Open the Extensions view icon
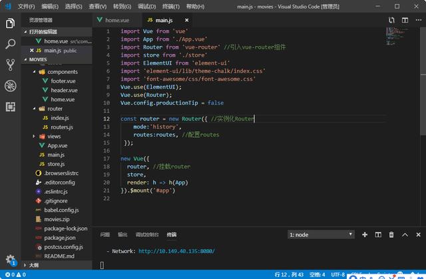 (x=10, y=107)
